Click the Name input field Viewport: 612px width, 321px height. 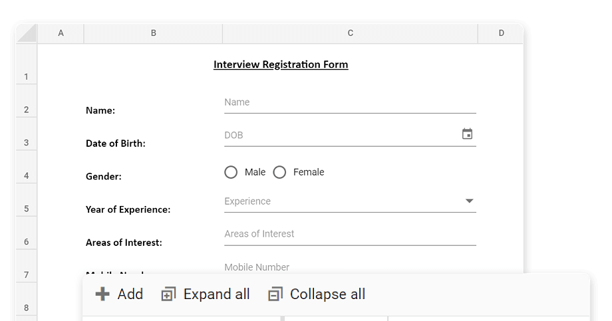(349, 103)
